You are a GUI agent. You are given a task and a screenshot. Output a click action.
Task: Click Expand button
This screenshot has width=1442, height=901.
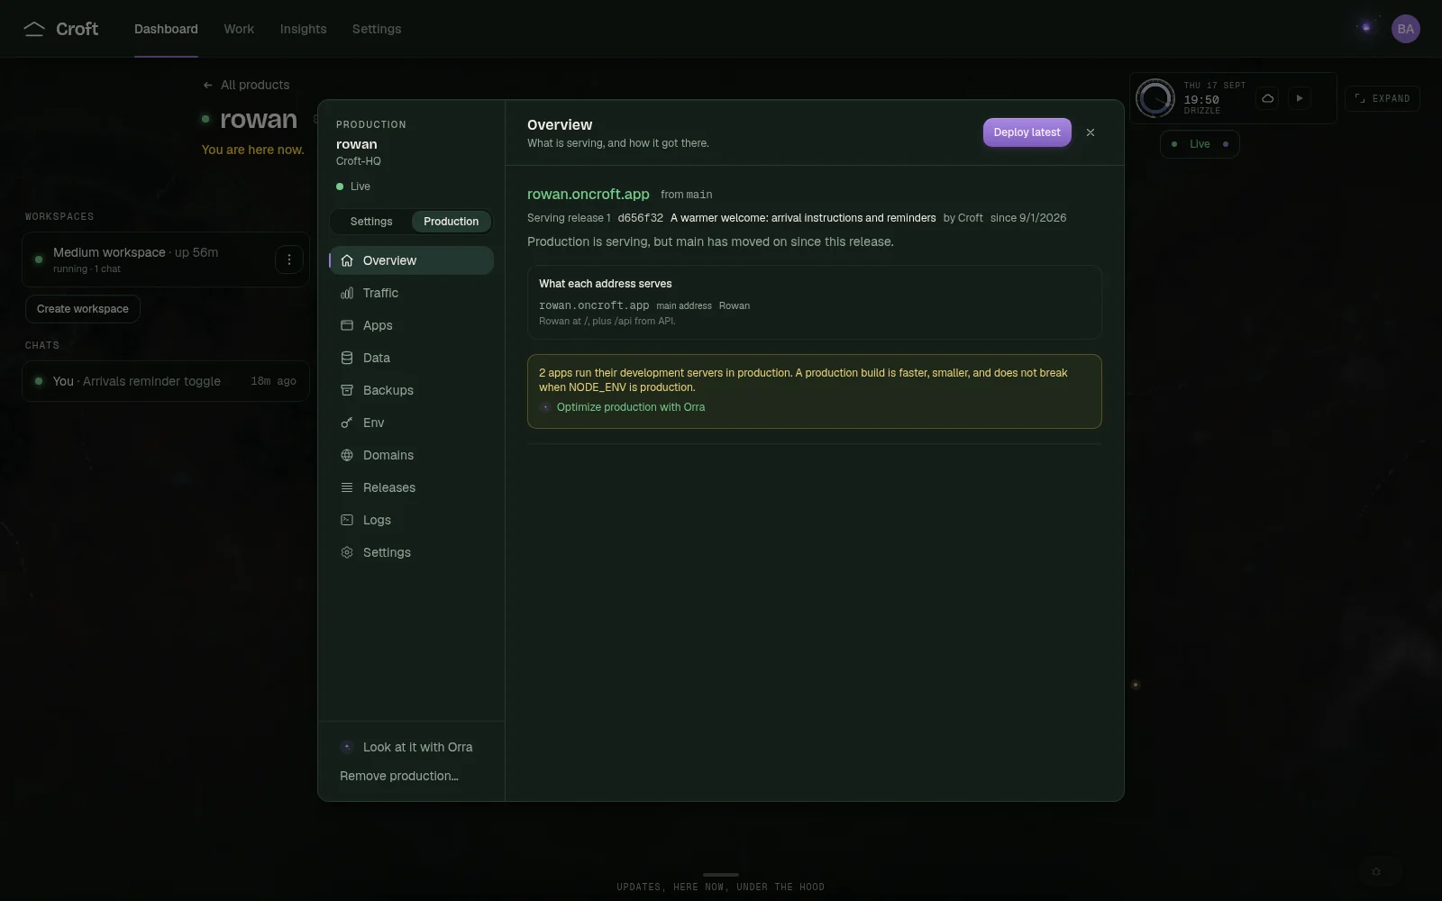tap(1383, 98)
